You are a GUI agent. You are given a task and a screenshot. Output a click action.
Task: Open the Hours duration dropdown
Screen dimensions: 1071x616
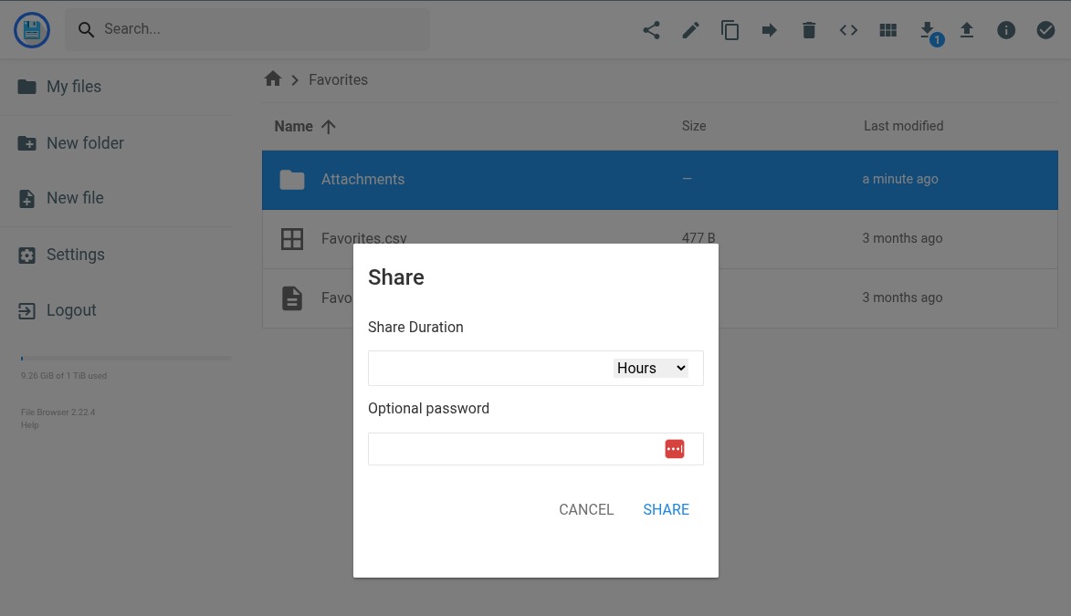click(x=650, y=368)
